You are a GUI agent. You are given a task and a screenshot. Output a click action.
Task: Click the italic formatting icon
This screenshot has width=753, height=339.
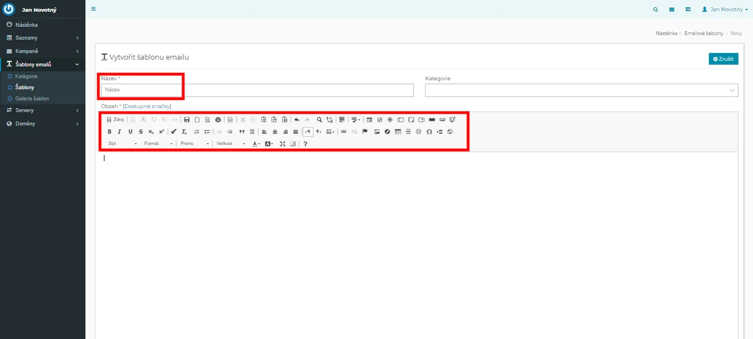[120, 132]
